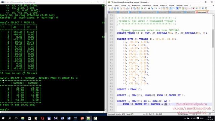215x121 pixels.
Task: Open the Опции menu
Action: 156,5
